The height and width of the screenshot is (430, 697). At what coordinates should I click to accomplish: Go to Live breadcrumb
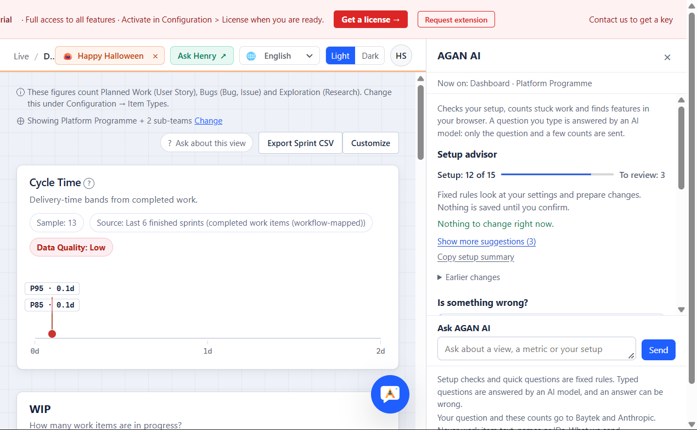click(21, 56)
